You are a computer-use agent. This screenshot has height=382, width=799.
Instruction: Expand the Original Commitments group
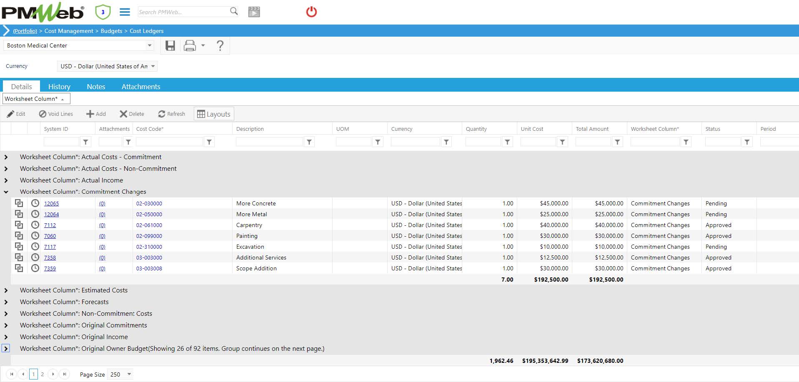6,325
